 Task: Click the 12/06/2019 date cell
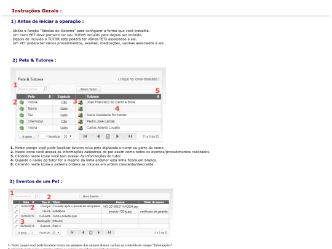coord(27,216)
